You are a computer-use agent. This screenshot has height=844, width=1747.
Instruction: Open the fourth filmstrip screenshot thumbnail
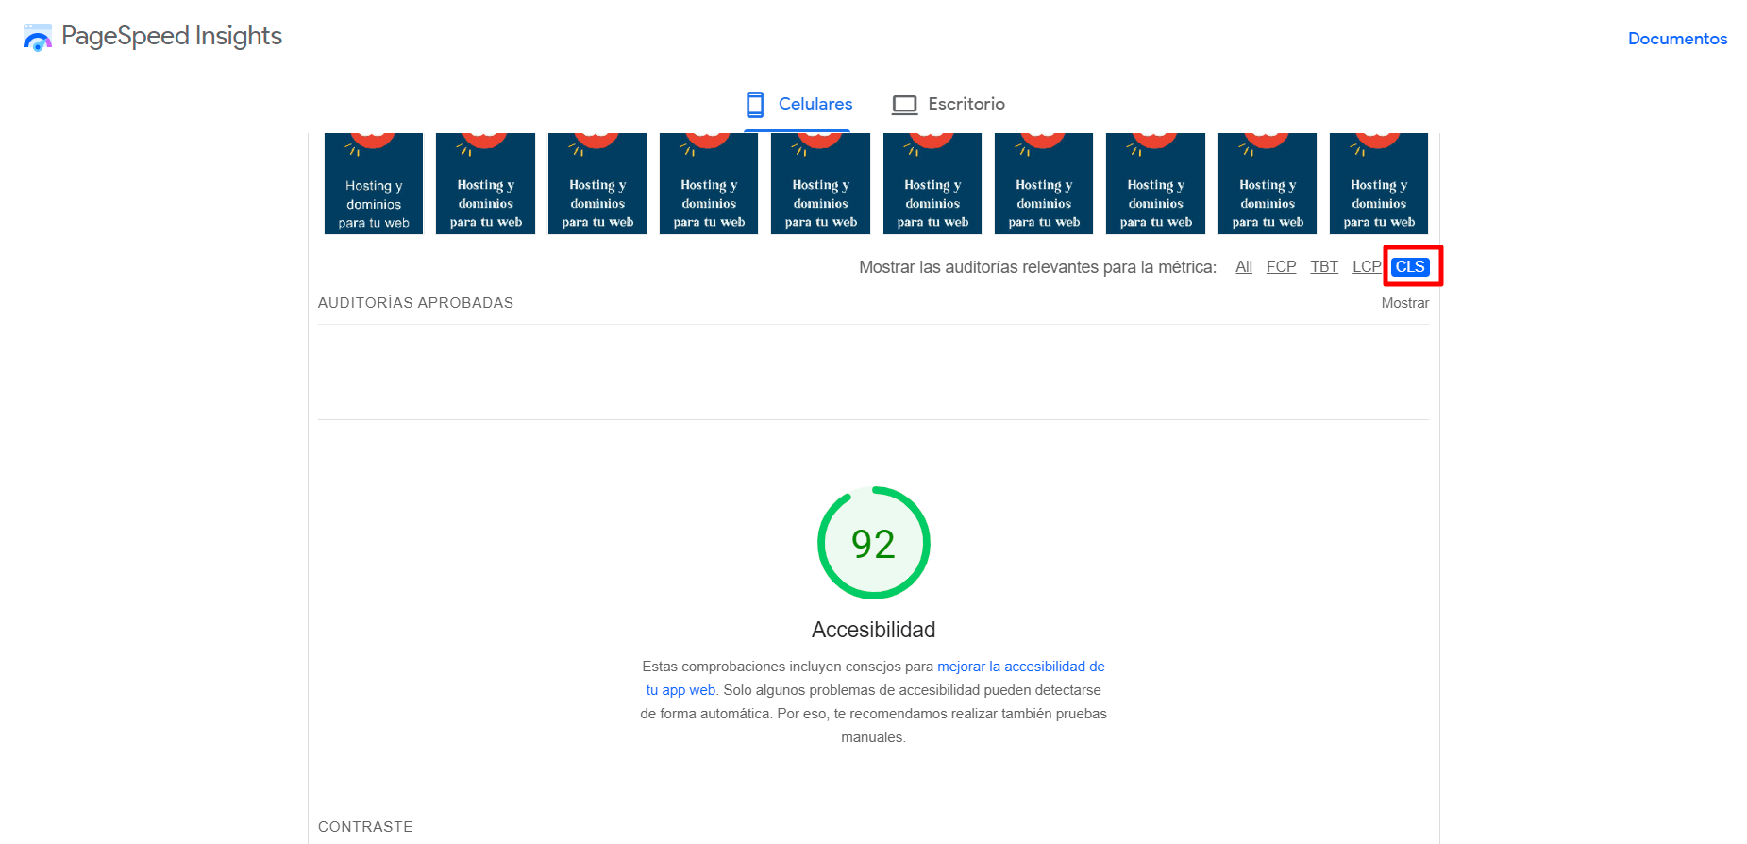[x=709, y=183]
